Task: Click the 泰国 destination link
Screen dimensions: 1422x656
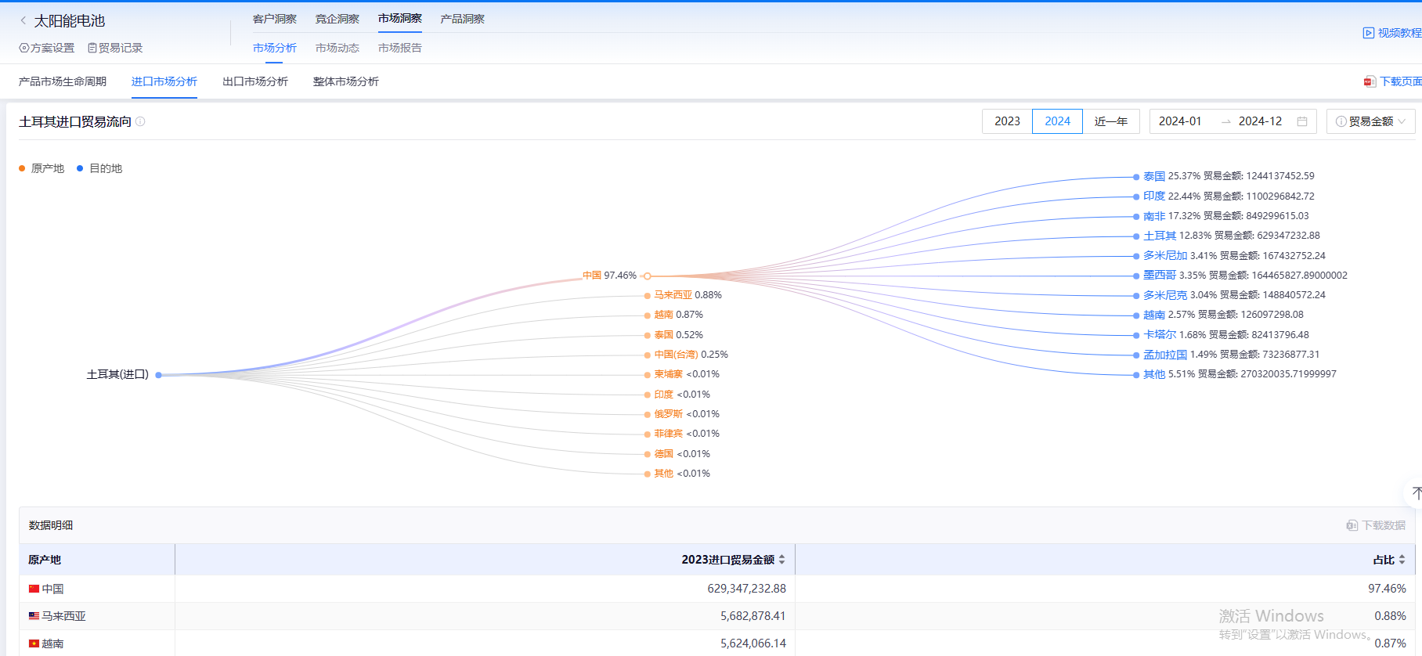Action: pos(1153,176)
